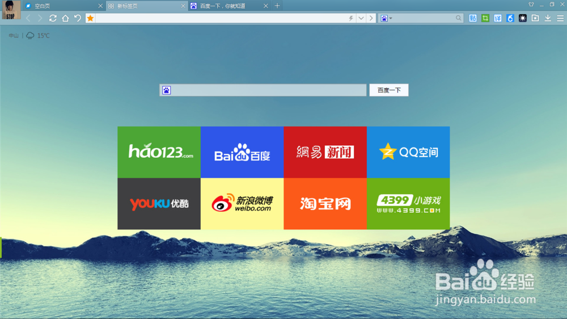Open the Tieba 贴 extension icon
This screenshot has height=319, width=567.
pyautogui.click(x=473, y=18)
